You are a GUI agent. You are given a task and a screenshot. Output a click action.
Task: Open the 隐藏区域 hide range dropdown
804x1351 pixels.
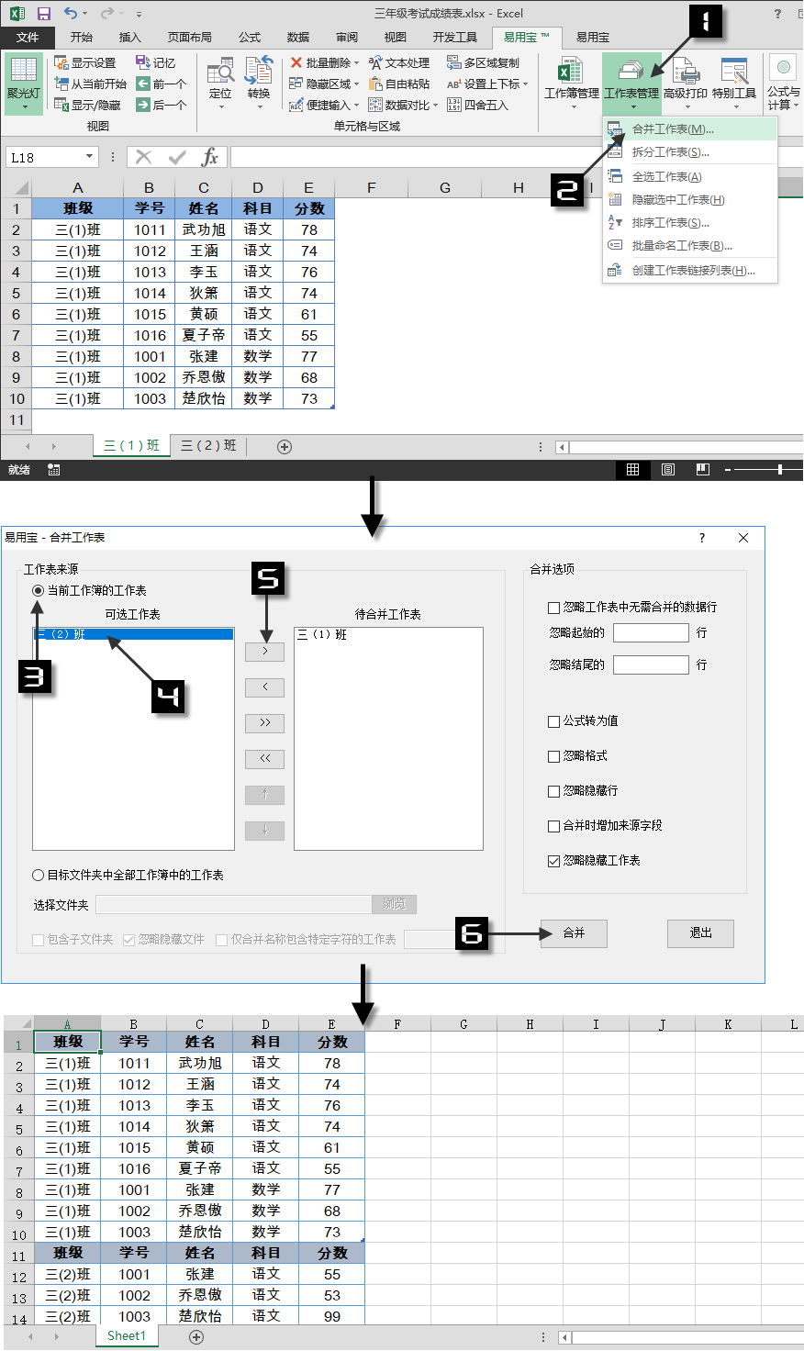(x=324, y=84)
